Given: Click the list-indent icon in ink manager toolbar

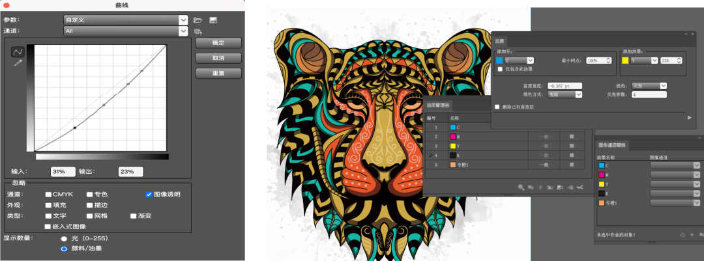Looking at the screenshot, I should click(x=570, y=187).
